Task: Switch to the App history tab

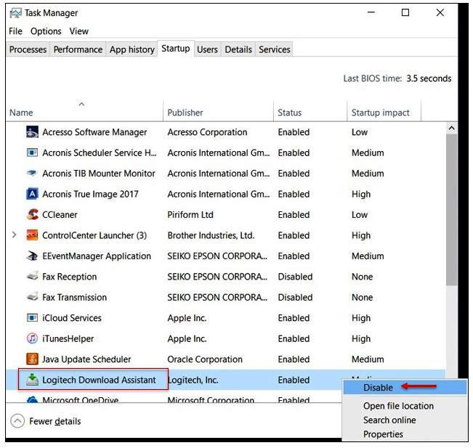Action: point(132,49)
